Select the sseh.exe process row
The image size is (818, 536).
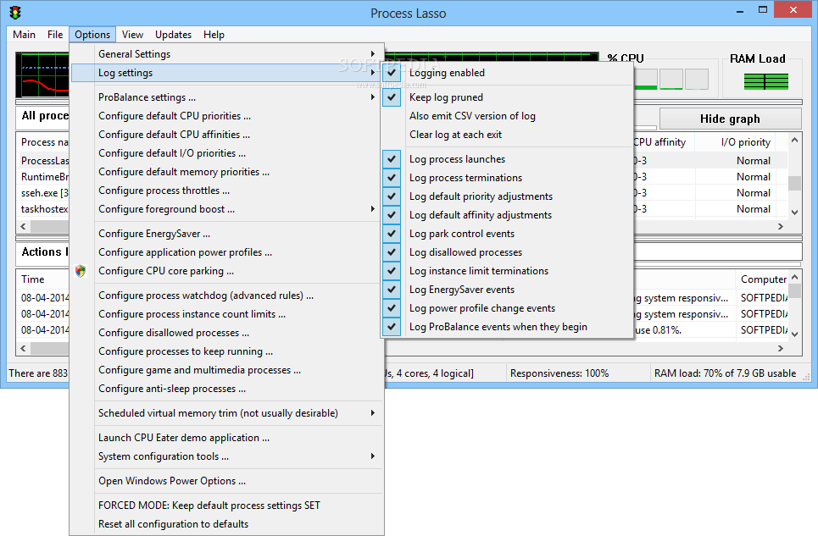(44, 193)
